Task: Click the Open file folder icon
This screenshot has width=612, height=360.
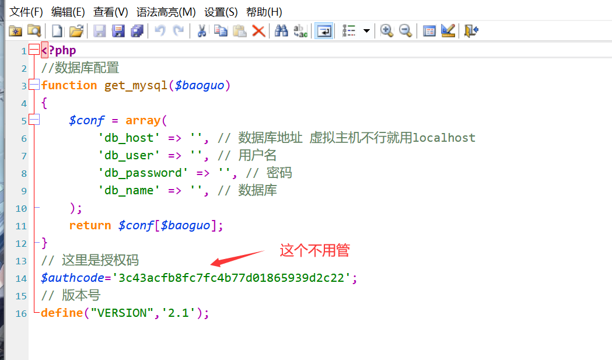Action: [76, 31]
